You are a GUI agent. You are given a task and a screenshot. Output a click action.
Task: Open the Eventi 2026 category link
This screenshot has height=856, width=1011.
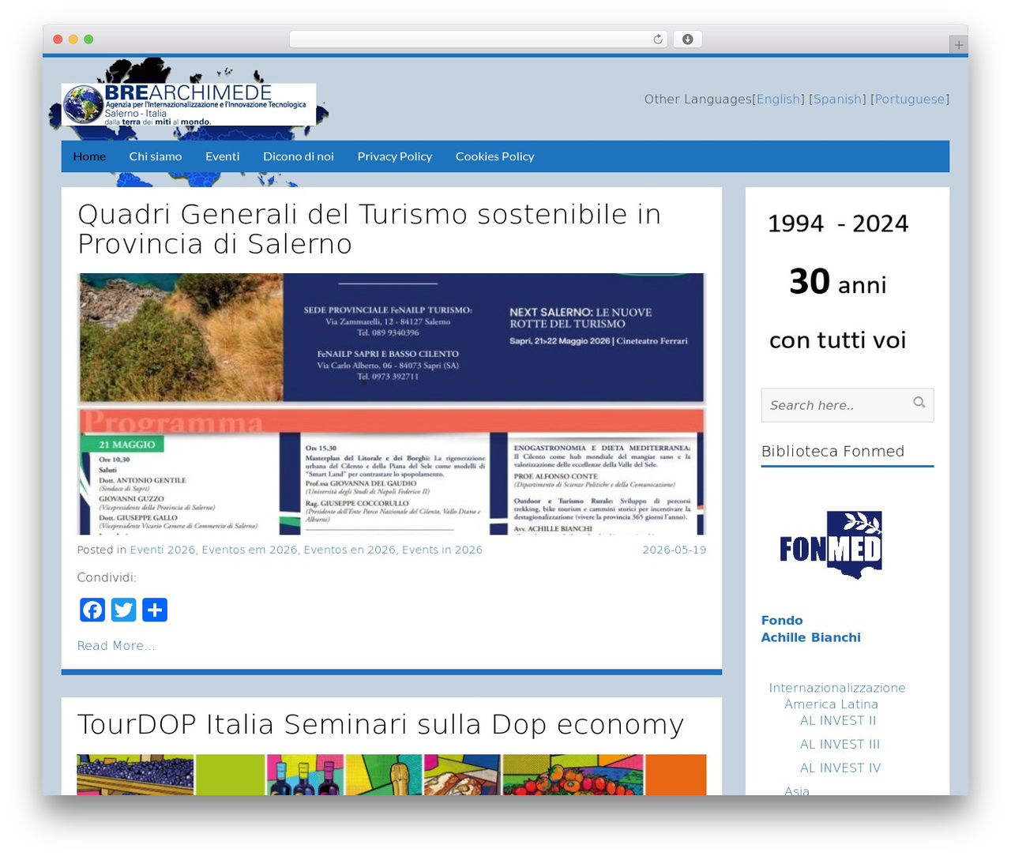click(x=163, y=550)
